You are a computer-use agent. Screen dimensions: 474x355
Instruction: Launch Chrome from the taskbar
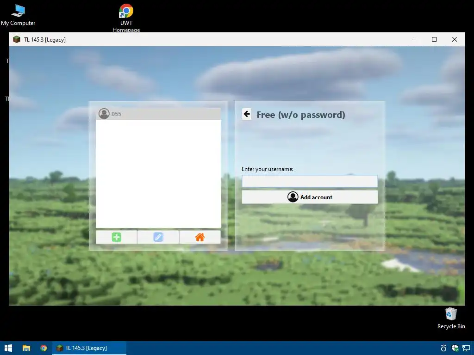[x=44, y=348]
